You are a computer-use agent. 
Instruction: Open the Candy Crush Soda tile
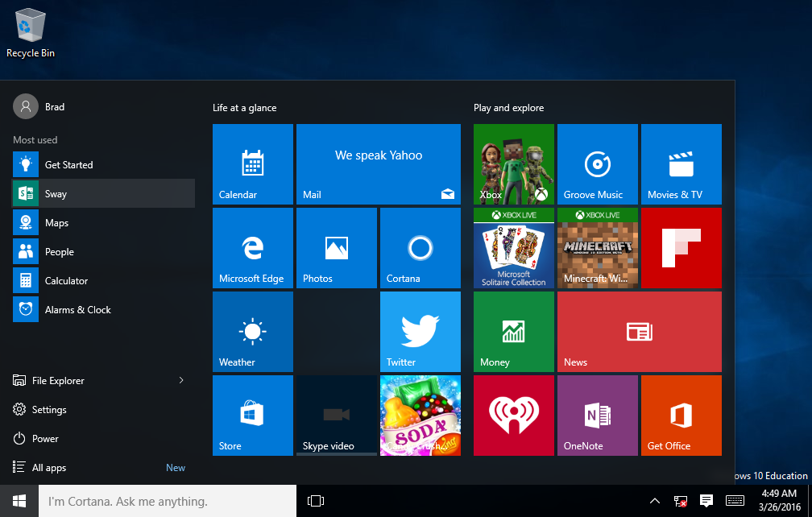pos(420,416)
